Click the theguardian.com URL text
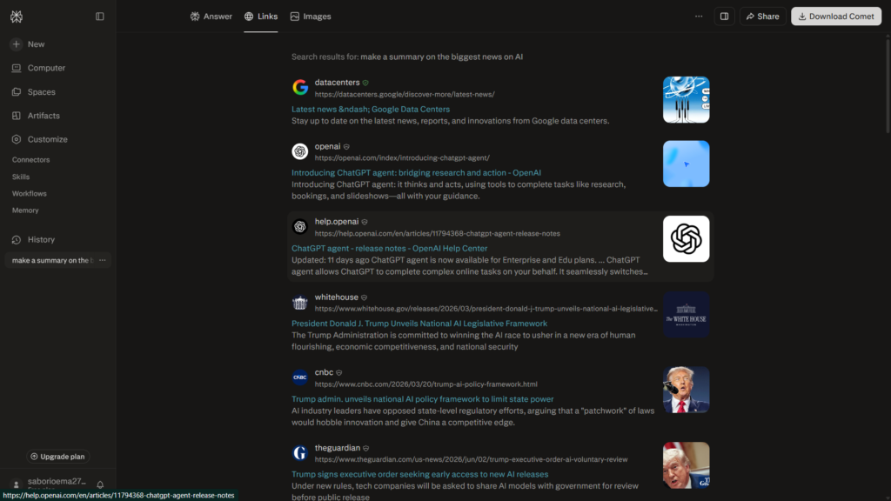This screenshot has width=891, height=501. pos(471,459)
